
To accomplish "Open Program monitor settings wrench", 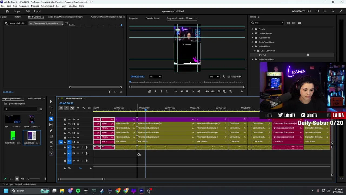I will tap(224, 77).
